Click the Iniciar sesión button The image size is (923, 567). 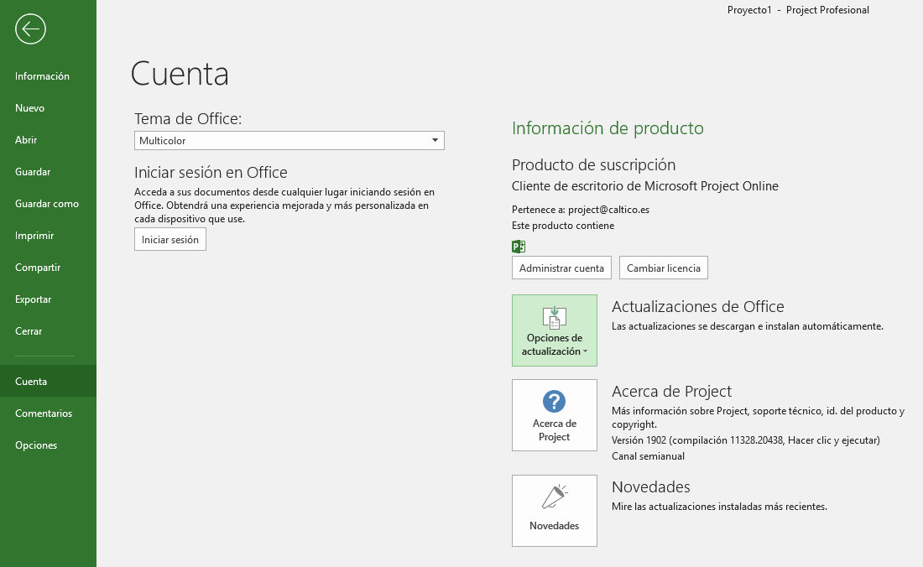coord(170,239)
